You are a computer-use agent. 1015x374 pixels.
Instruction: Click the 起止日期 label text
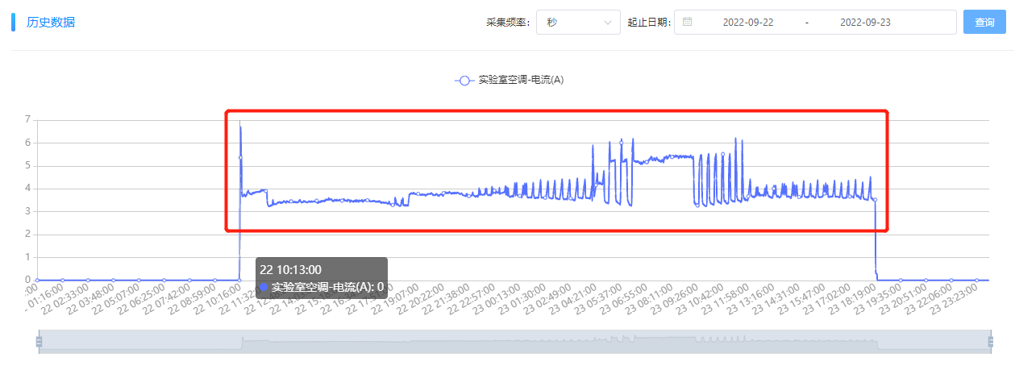coord(649,23)
